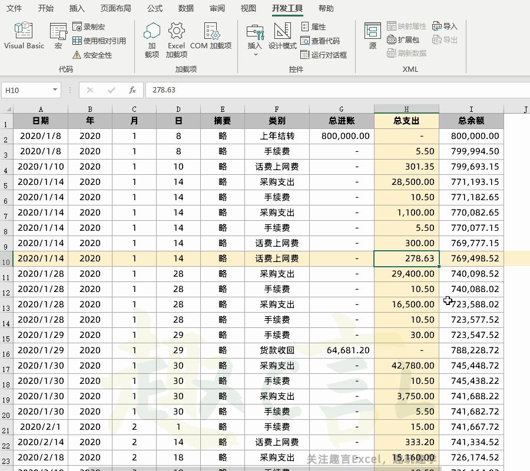Switch to the 公式 ribbon tab
The image size is (530, 471).
(x=154, y=8)
